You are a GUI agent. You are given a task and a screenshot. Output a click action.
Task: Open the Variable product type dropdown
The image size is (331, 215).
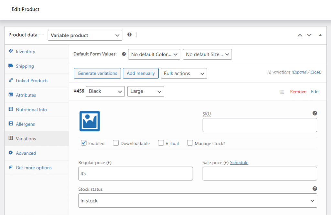85,35
